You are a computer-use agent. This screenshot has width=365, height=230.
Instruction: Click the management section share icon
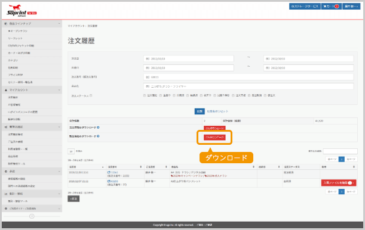(x=6, y=127)
